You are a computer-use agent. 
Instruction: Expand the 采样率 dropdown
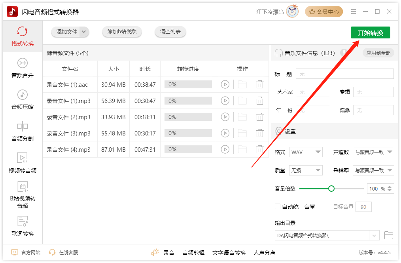(373, 170)
